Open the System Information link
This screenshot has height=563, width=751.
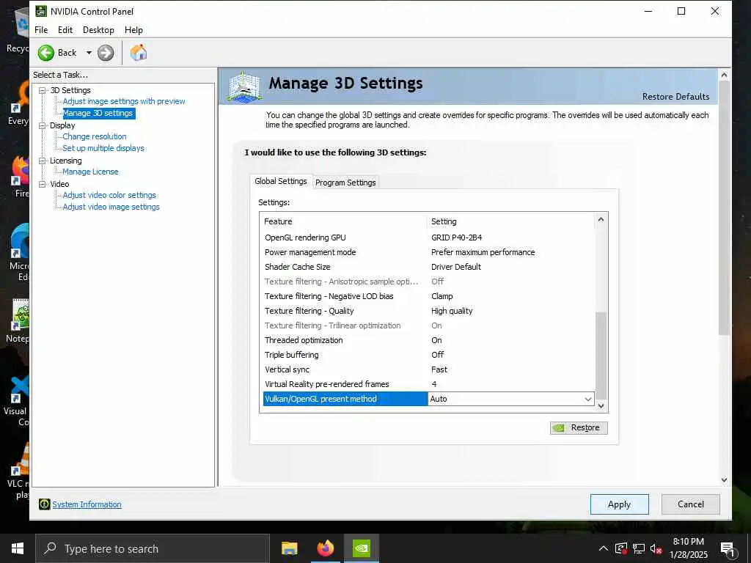tap(87, 504)
